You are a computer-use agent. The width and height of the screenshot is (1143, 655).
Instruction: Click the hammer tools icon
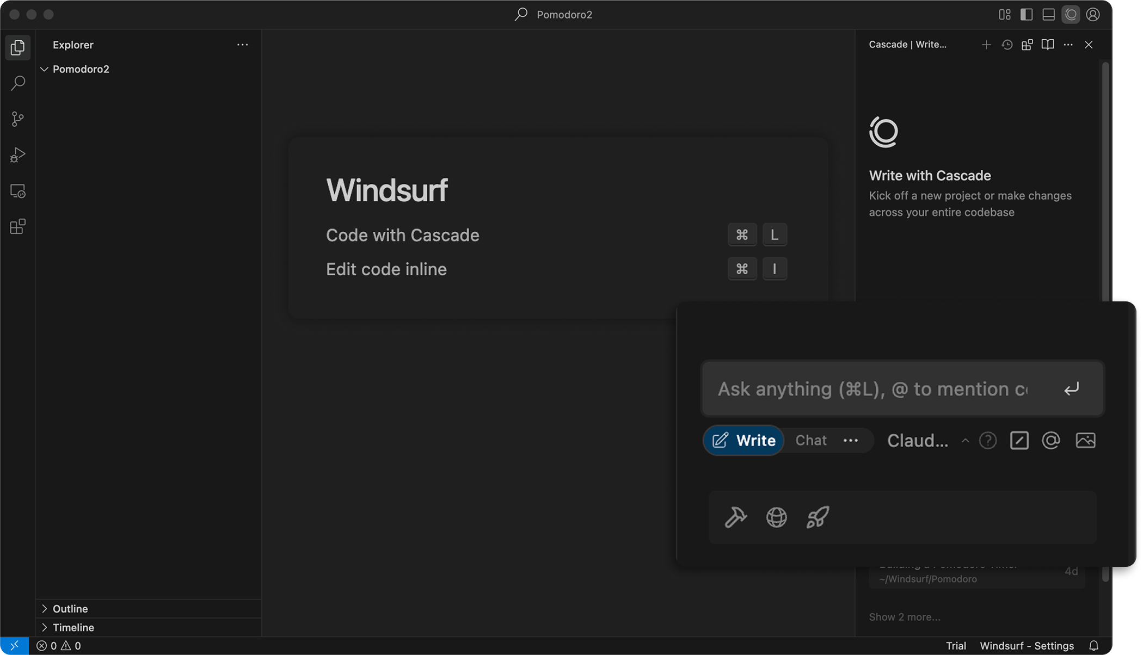[735, 517]
